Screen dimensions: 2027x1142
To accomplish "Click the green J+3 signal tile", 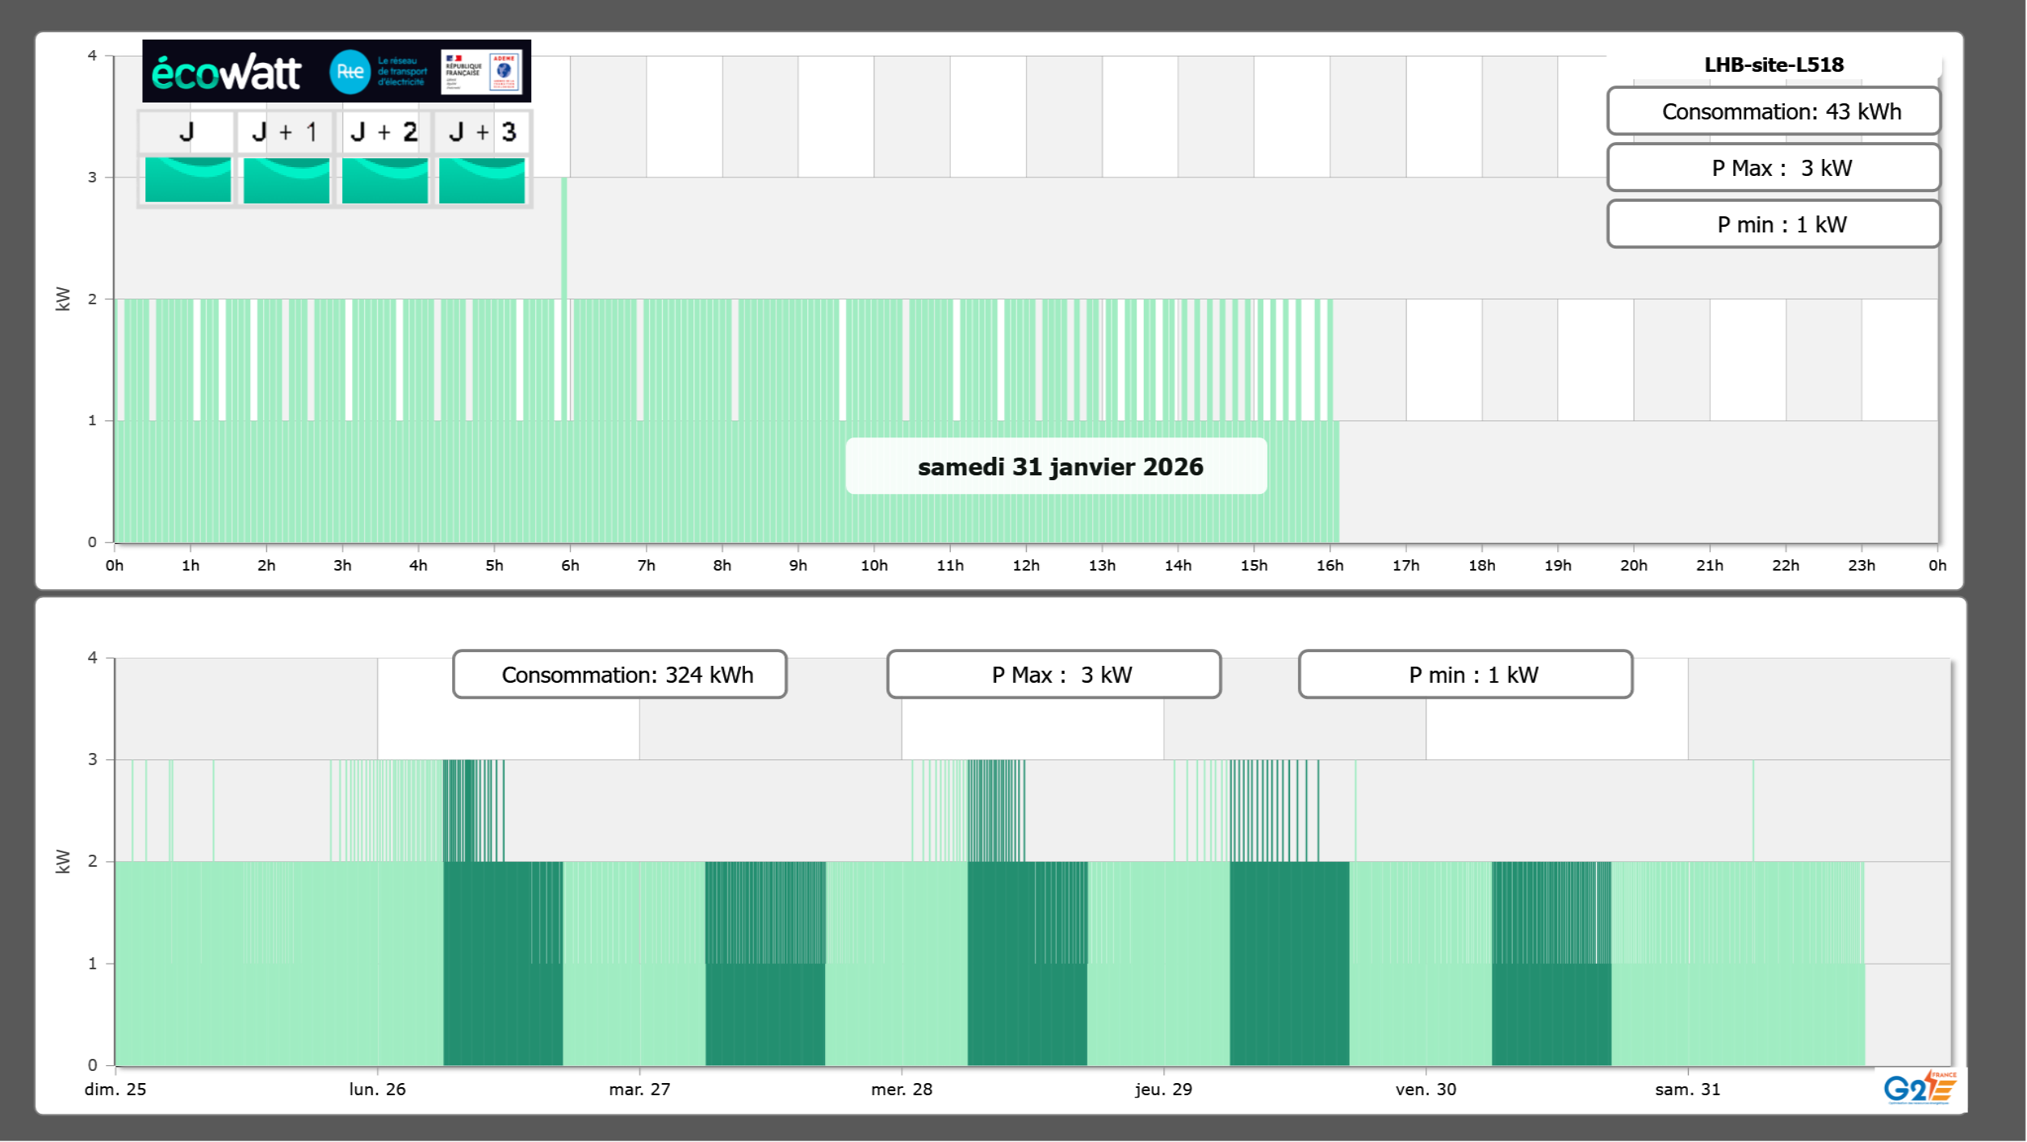I will 482,179.
